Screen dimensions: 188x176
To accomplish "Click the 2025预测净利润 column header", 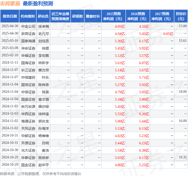I will point(114,16).
